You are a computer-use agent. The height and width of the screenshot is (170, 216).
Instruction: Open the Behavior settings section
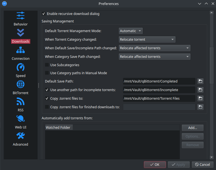[21, 19]
